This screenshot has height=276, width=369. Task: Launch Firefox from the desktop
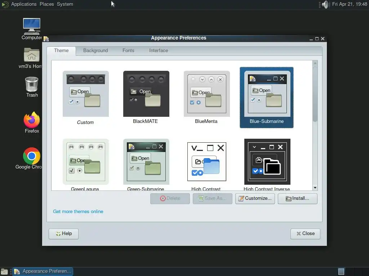[x=32, y=122]
